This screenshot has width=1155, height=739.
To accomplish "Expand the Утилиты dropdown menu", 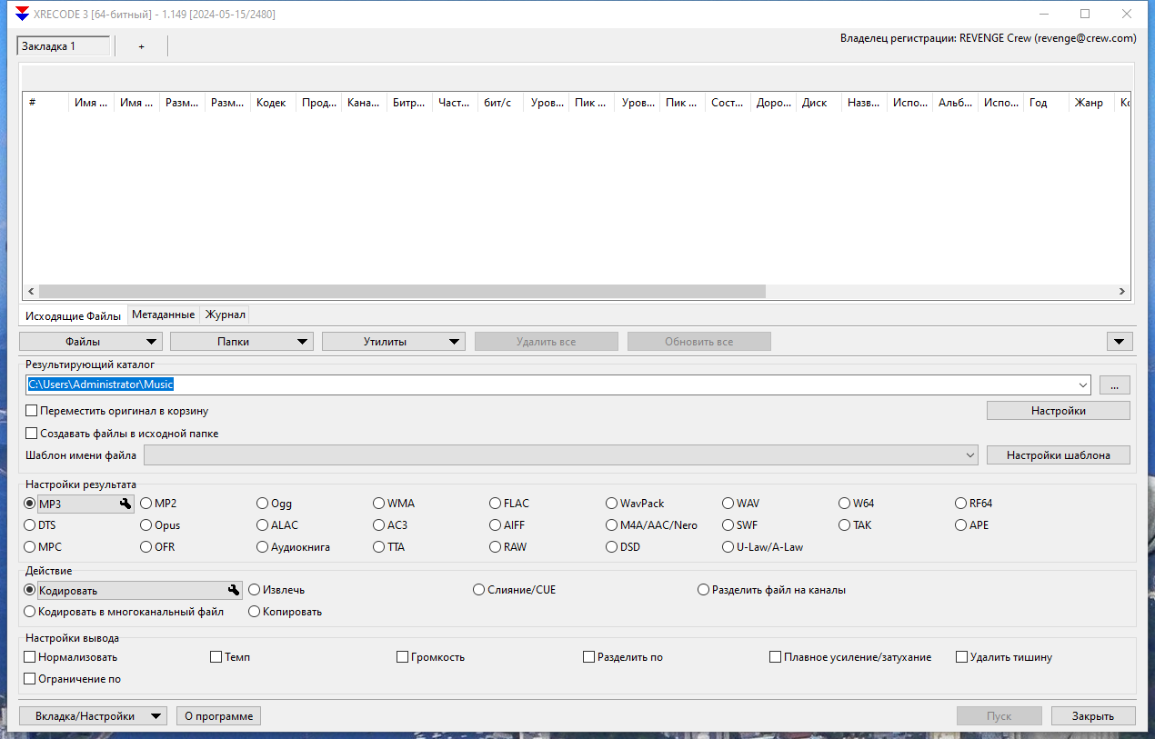I will pyautogui.click(x=394, y=342).
